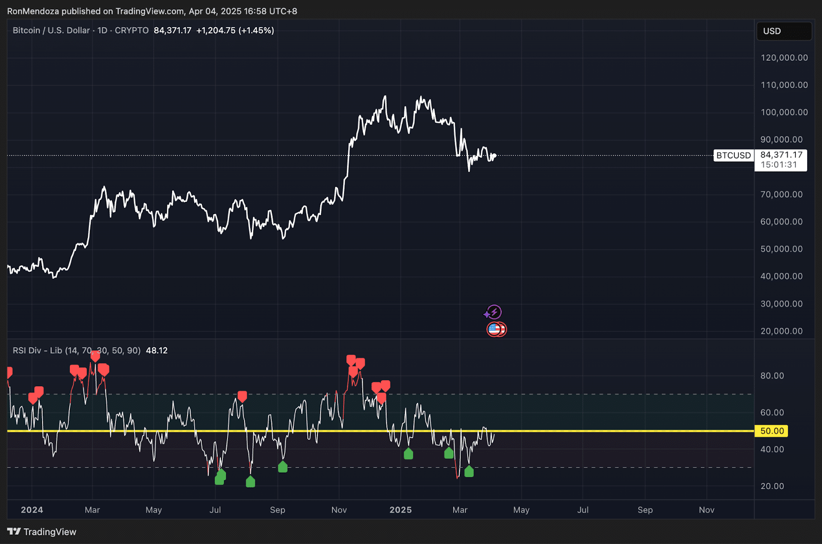822x544 pixels.
Task: Open the Bitcoin / U.S. Dollar symbol title
Action: (x=51, y=30)
